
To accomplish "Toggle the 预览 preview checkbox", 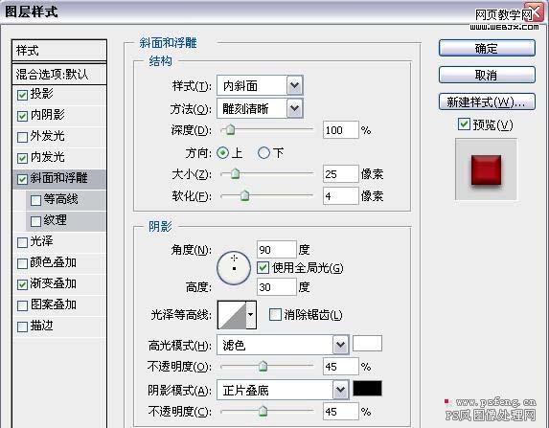I will (464, 124).
